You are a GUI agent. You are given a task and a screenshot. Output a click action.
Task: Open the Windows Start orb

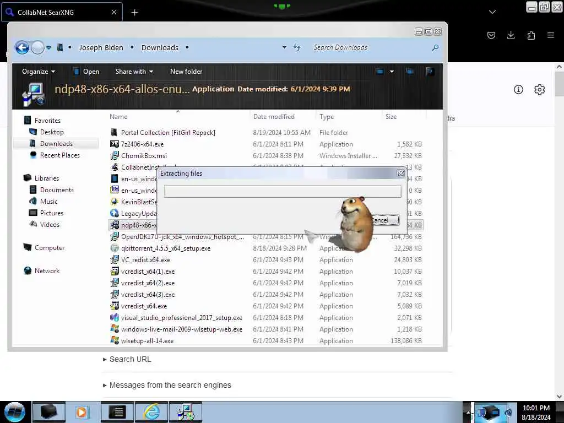pos(15,412)
